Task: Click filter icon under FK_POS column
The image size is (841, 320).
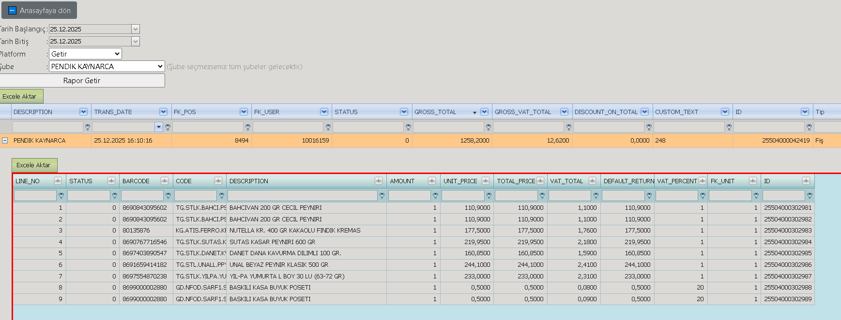Action: coord(248,127)
